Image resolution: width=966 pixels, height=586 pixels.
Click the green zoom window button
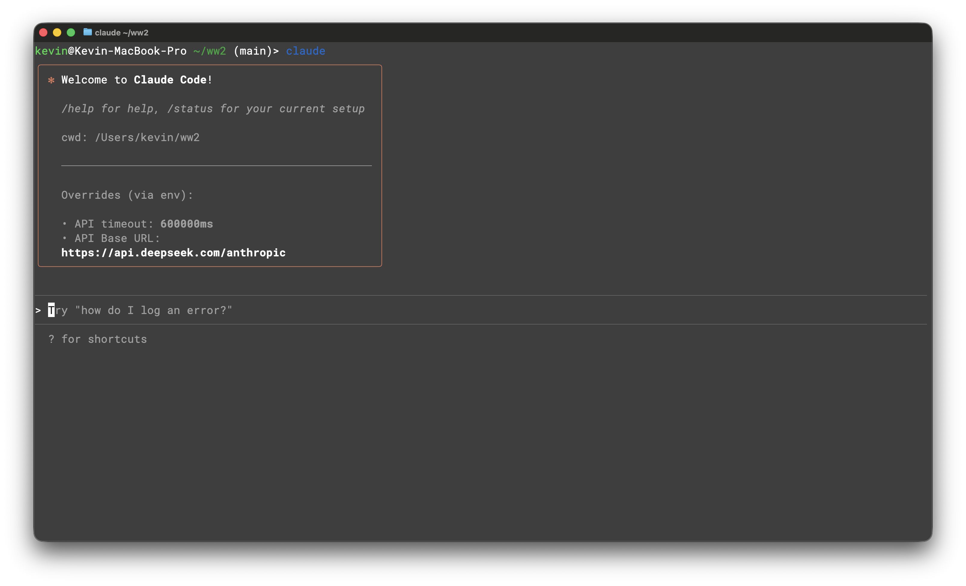pyautogui.click(x=71, y=32)
